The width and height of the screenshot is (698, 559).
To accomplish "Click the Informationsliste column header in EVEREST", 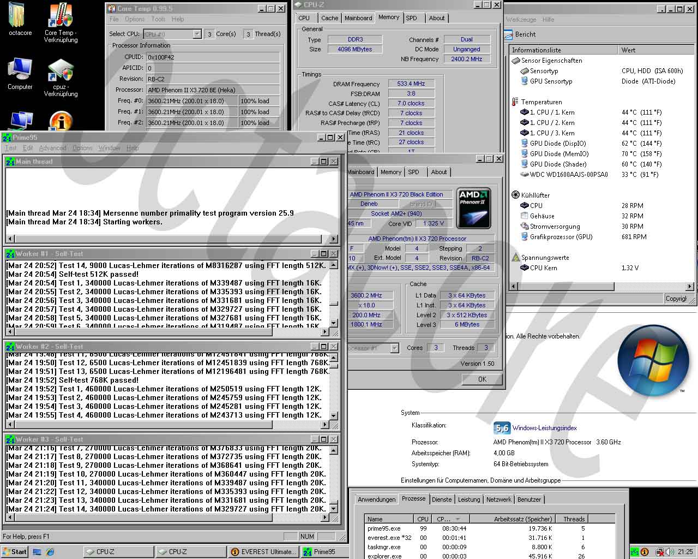I will coord(563,50).
